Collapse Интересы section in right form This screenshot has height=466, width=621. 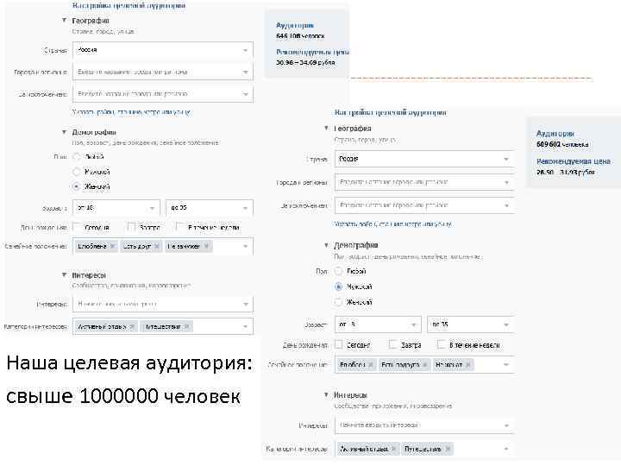(326, 394)
